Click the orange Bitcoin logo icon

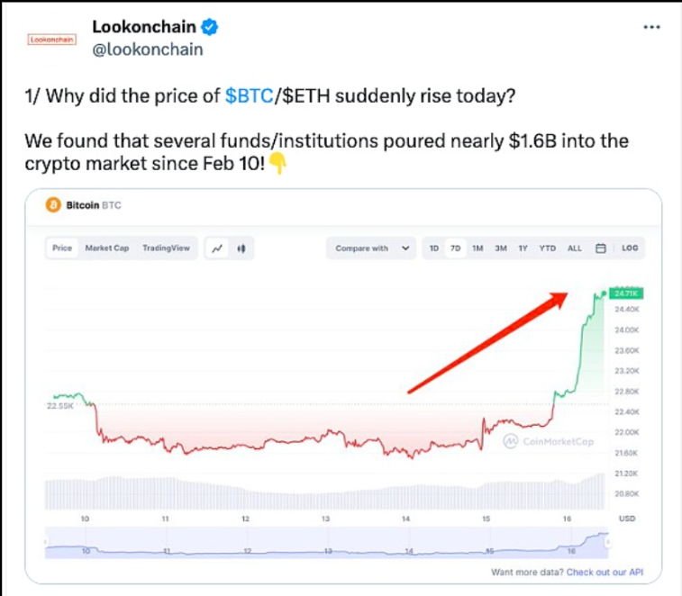pos(53,205)
